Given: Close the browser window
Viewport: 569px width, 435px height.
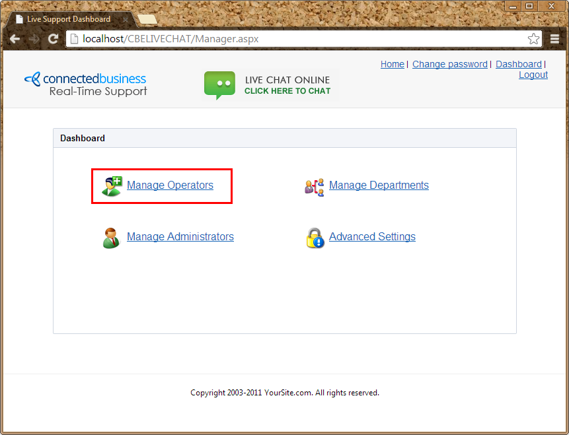Looking at the screenshot, I should point(552,6).
